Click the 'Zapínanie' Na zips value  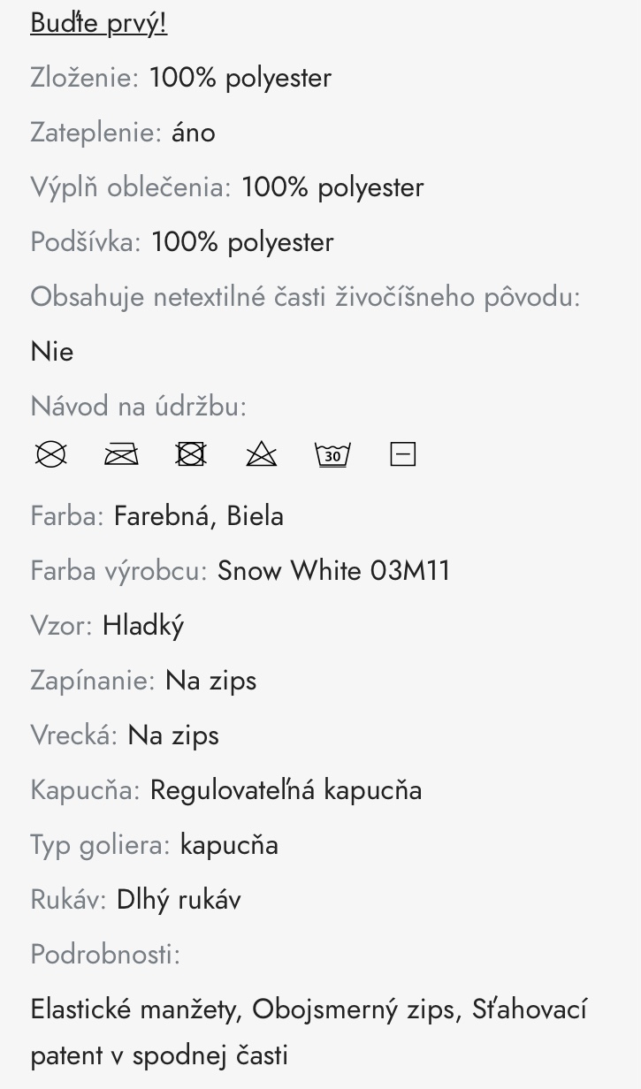[x=210, y=681]
